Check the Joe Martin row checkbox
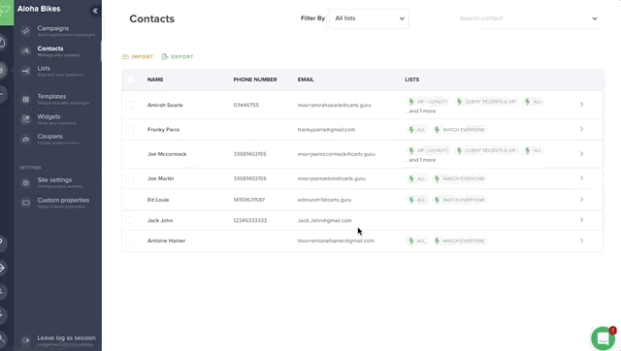Image resolution: width=621 pixels, height=351 pixels. 130,178
